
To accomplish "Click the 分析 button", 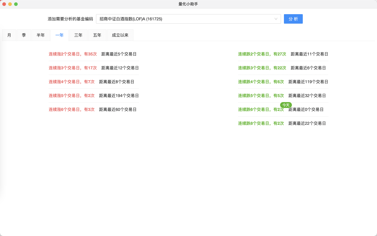I will tap(293, 19).
